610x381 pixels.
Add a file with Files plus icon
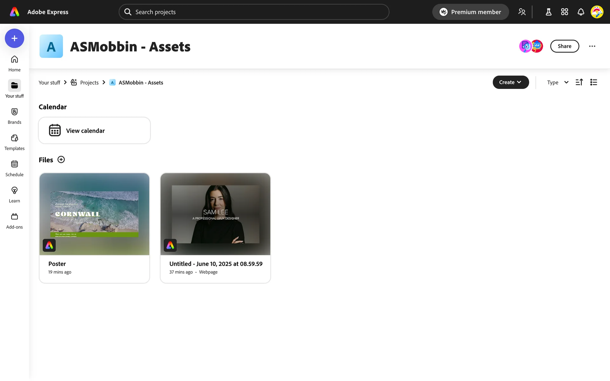coord(61,160)
